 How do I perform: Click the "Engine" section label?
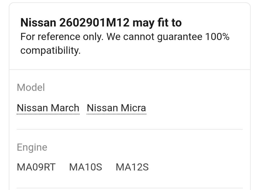pyautogui.click(x=32, y=147)
